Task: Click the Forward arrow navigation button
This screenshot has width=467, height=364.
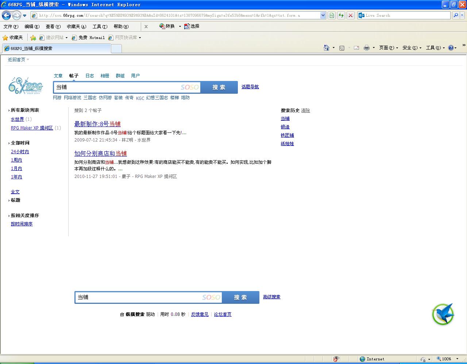Action: pos(16,15)
